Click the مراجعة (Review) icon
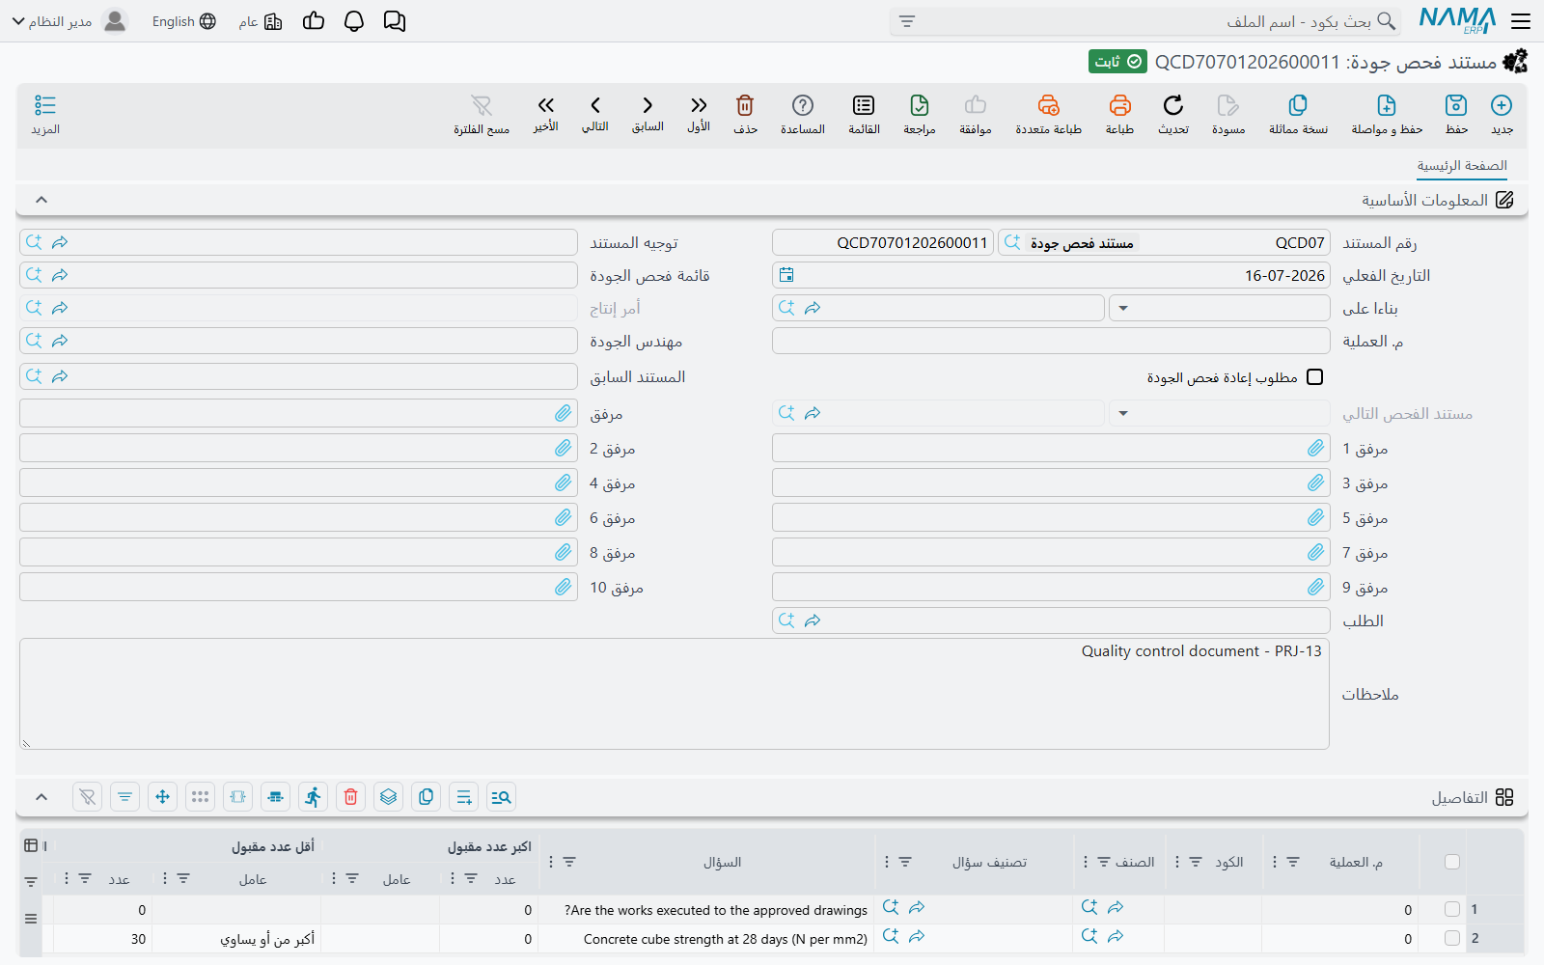The height and width of the screenshot is (965, 1544). click(920, 105)
